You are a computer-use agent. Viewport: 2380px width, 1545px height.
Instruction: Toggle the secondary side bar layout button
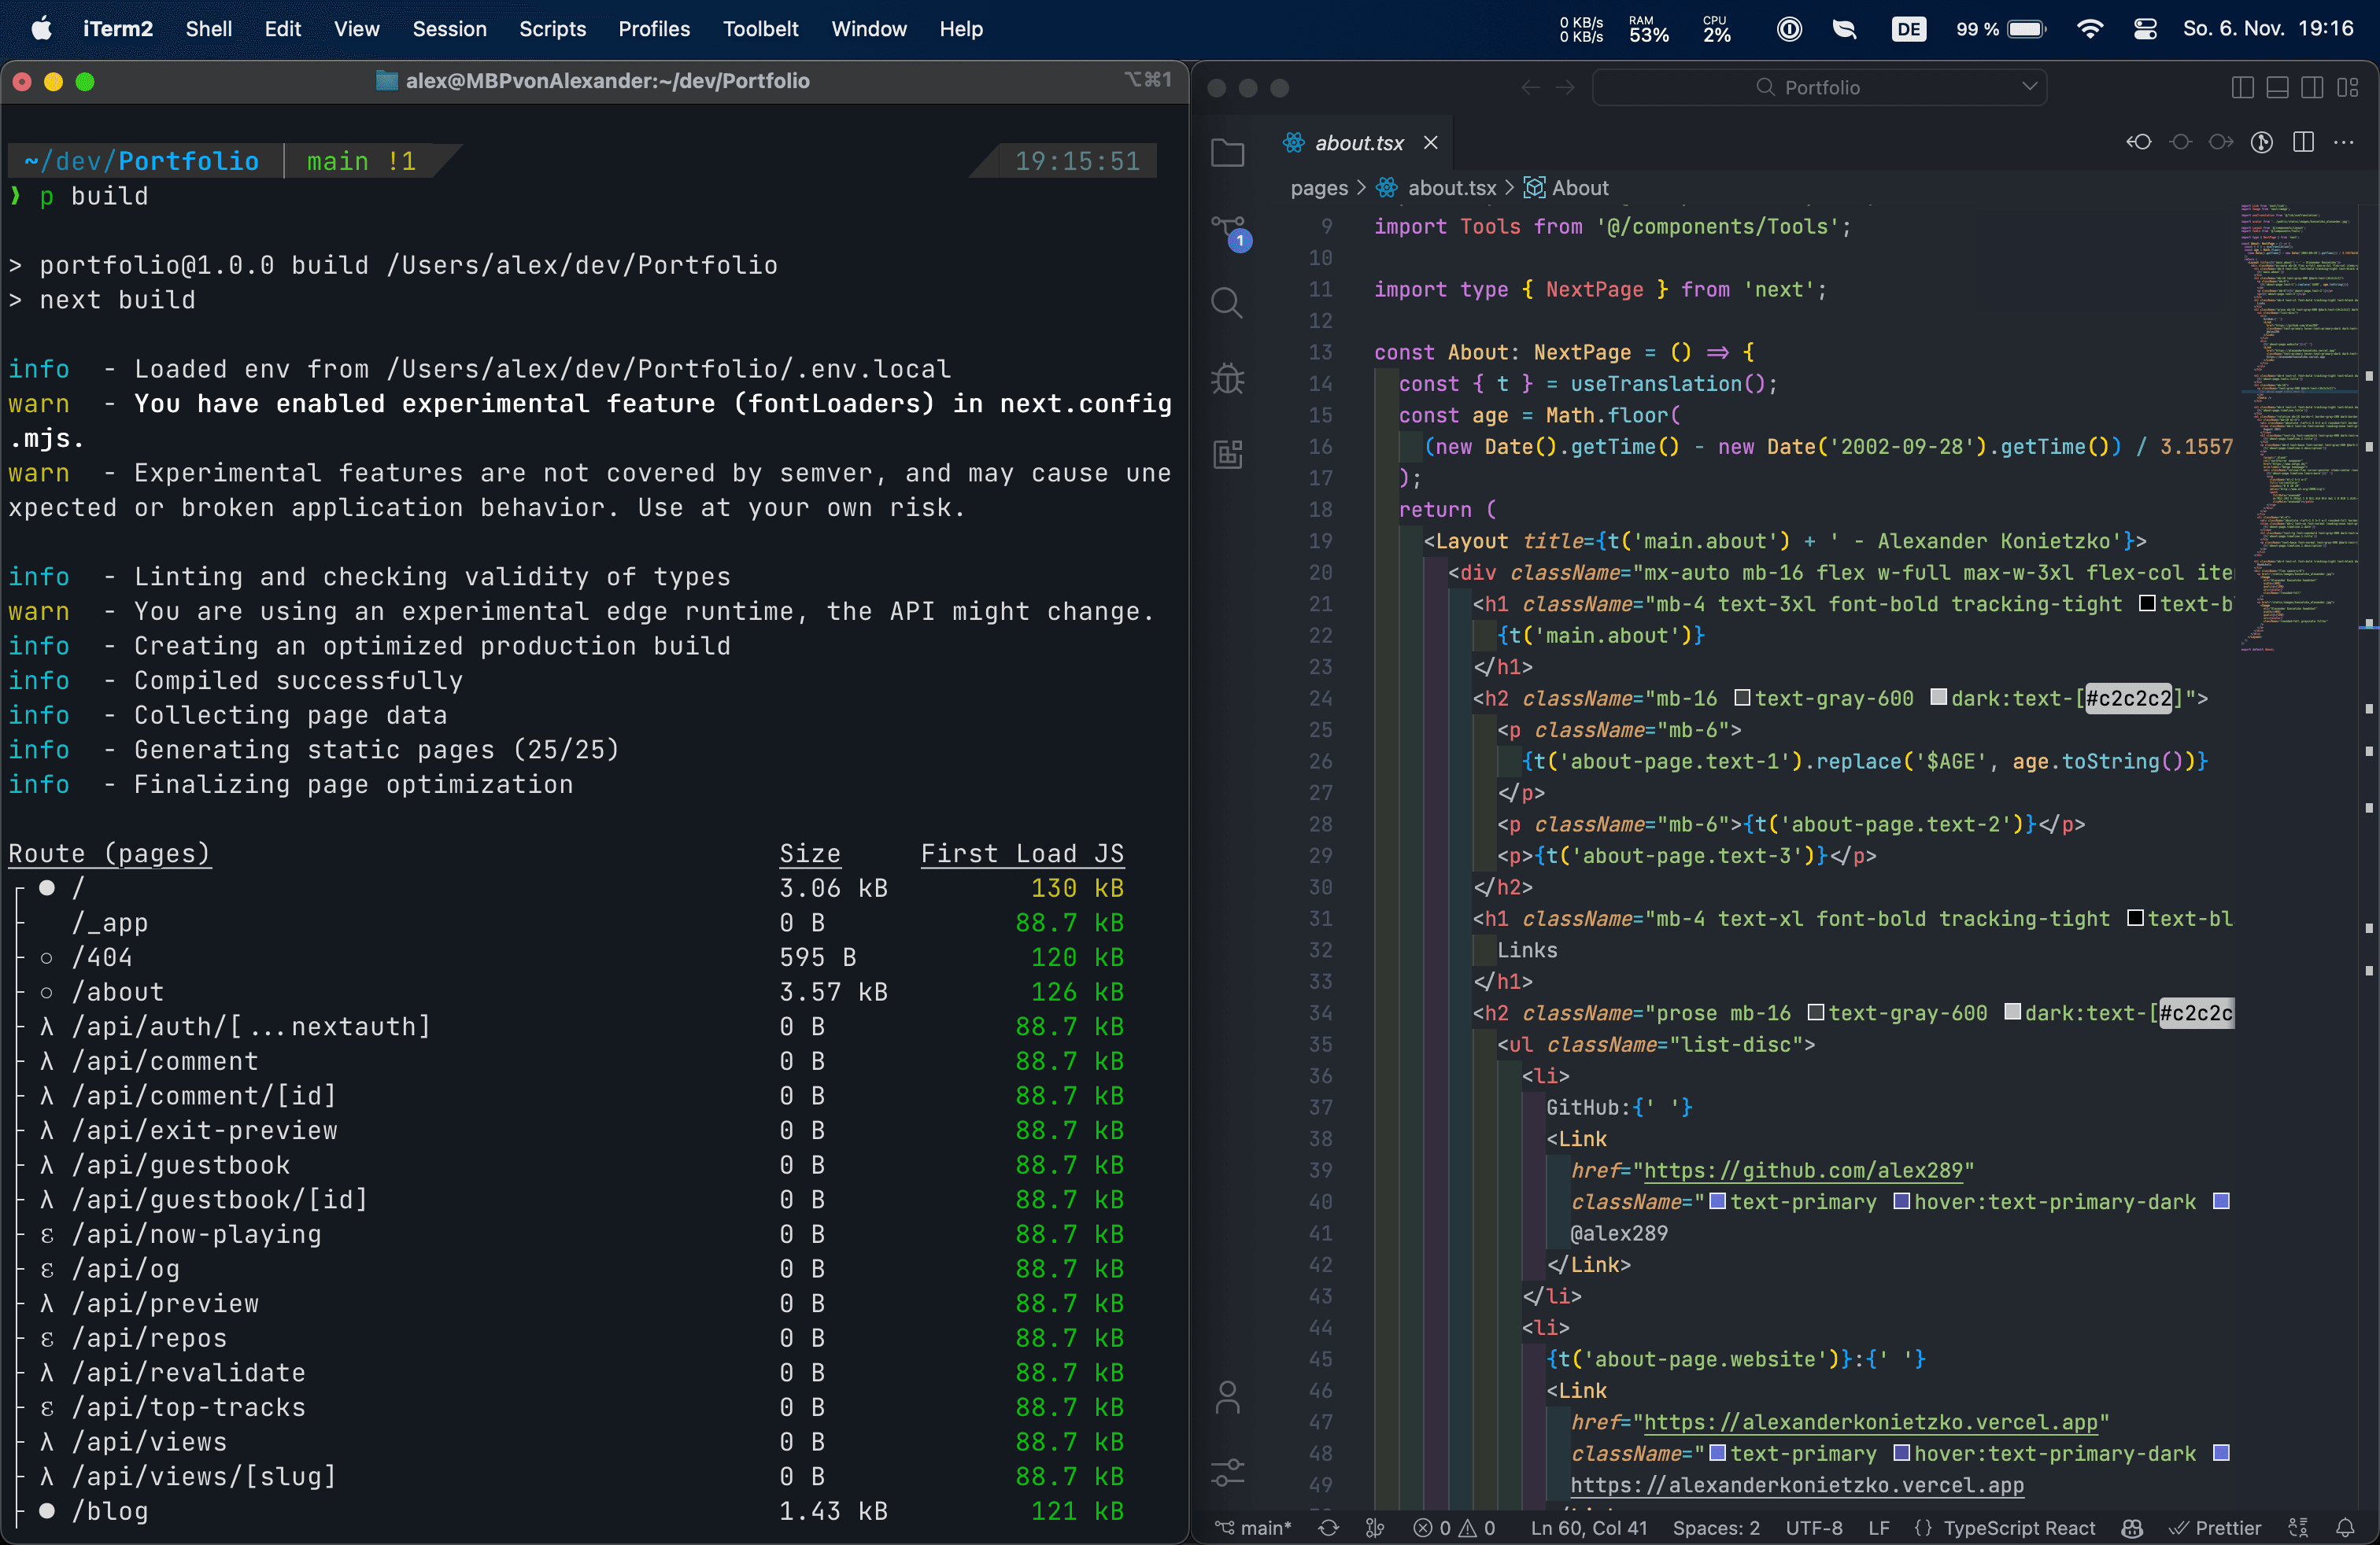point(2312,88)
